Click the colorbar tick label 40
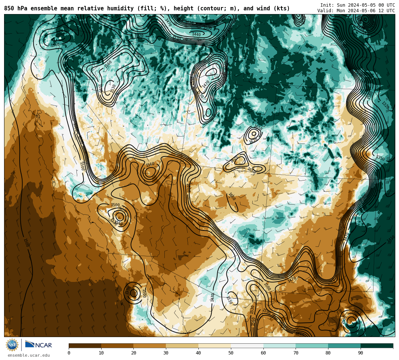The image size is (399, 360). pyautogui.click(x=198, y=353)
